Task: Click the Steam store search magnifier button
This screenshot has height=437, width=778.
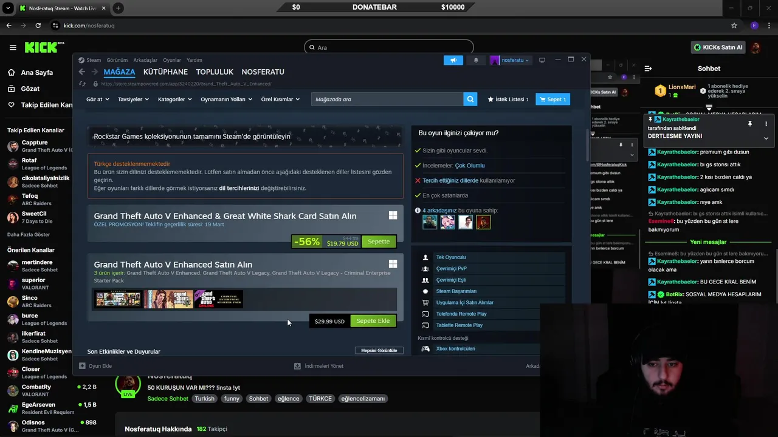Action: point(470,99)
